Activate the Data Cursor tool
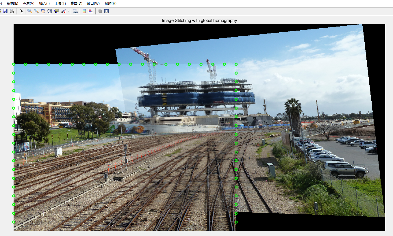 56,11
